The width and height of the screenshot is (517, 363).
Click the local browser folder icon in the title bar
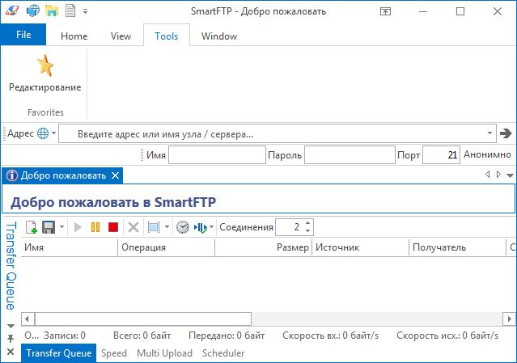(52, 11)
